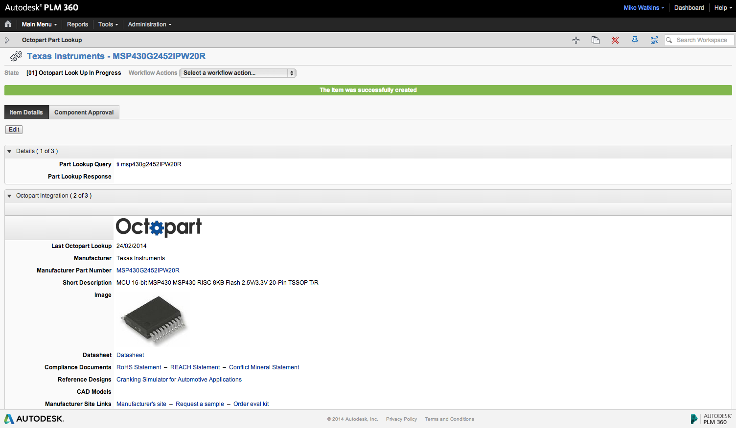Click the Last Octopart Lookup date 24/02/2014
The width and height of the screenshot is (736, 428).
pos(132,246)
